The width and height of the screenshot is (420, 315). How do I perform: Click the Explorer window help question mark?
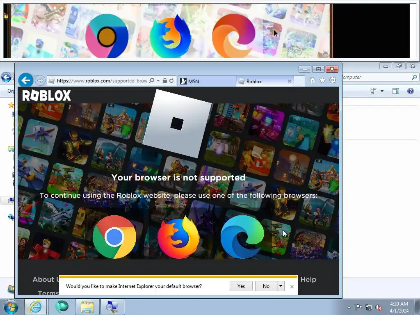410,91
